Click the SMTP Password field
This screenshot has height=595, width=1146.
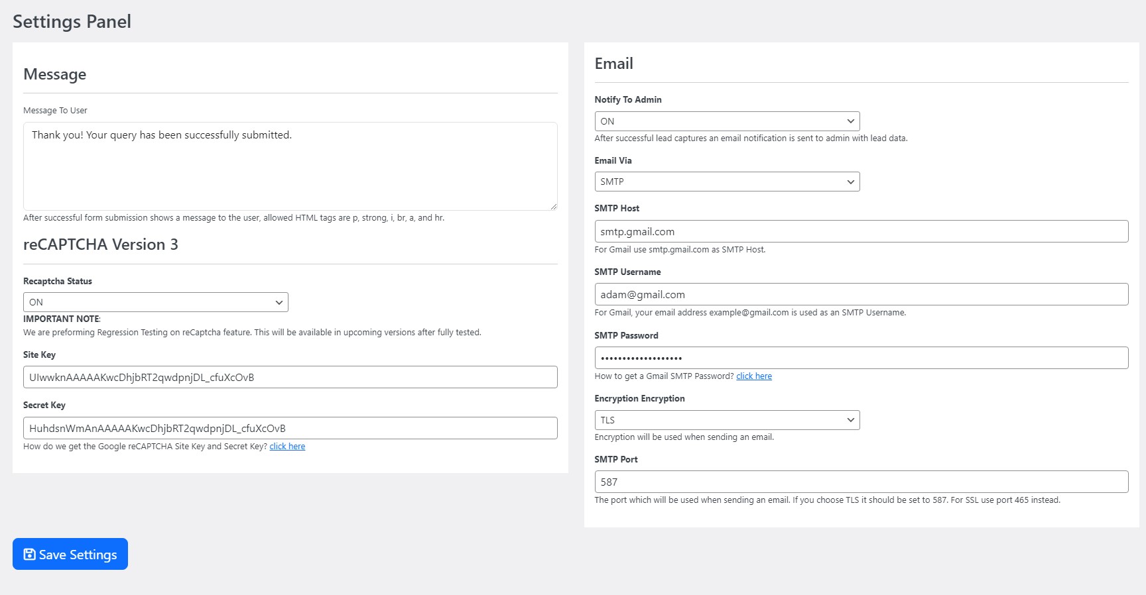[861, 358]
